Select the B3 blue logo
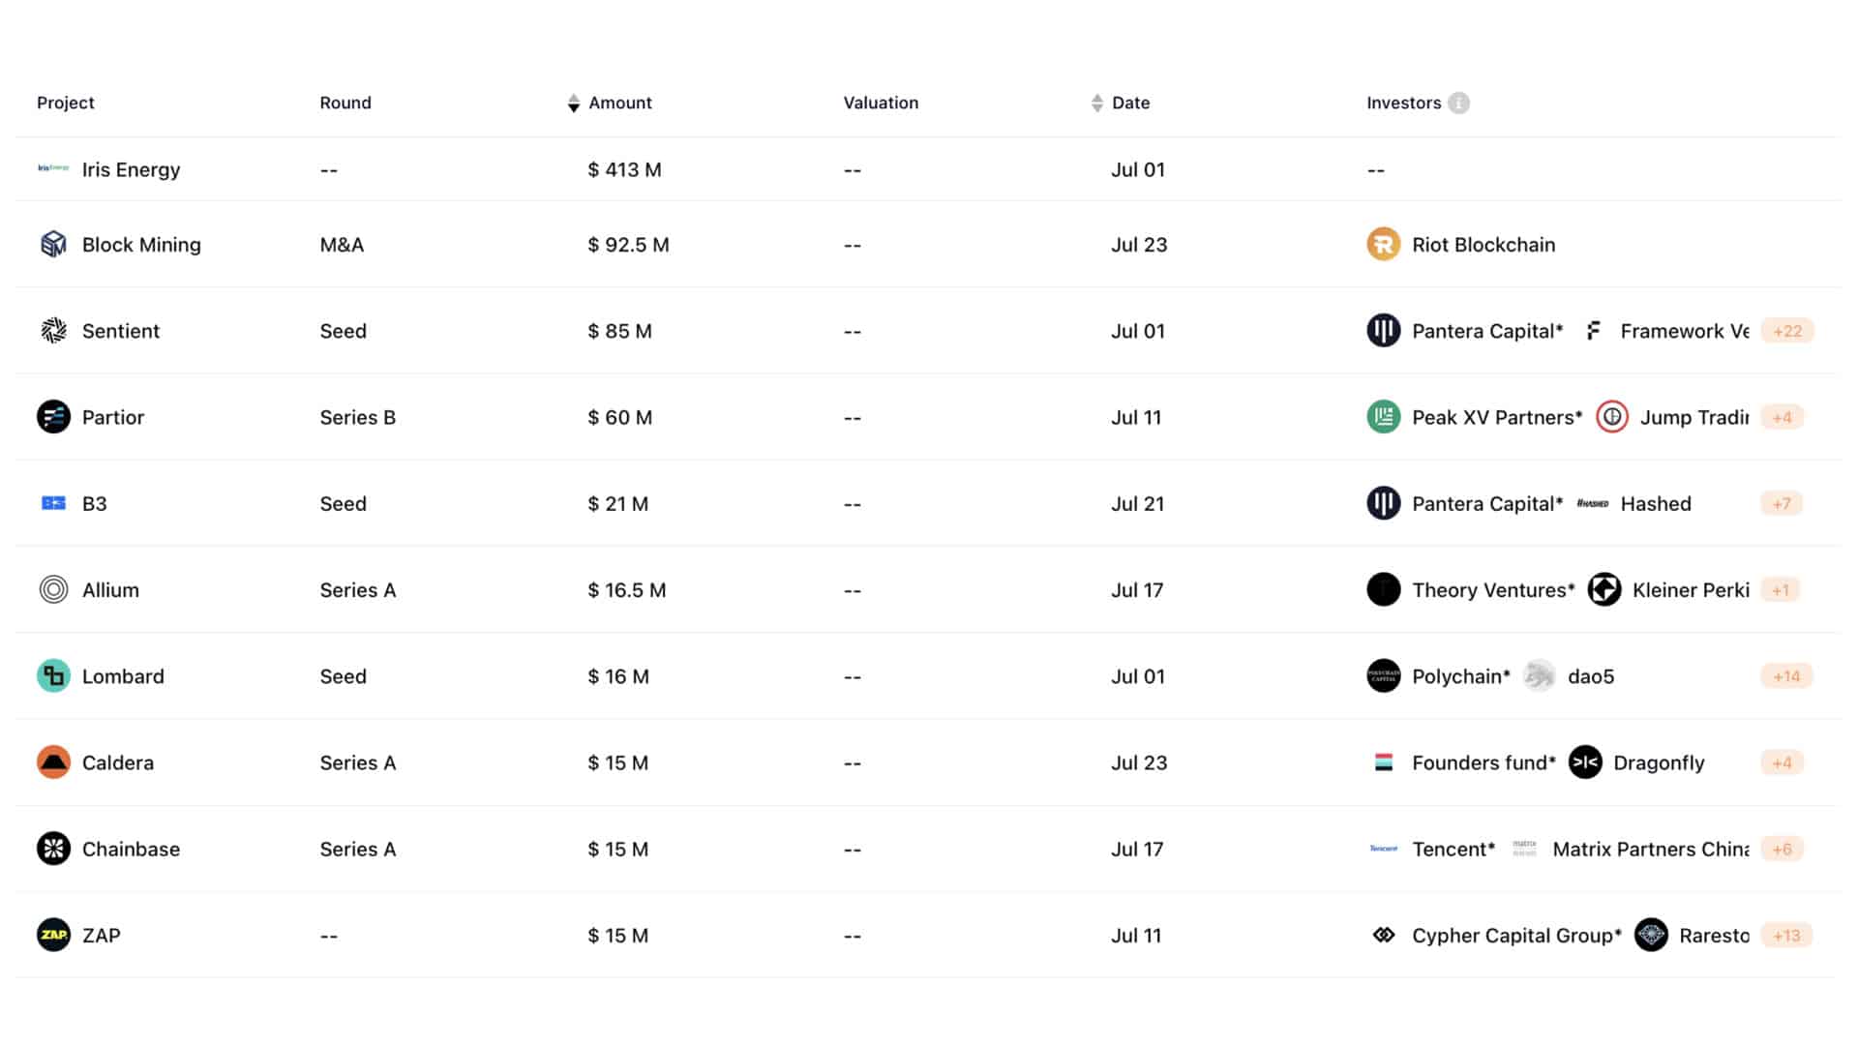1858x1045 pixels. pyautogui.click(x=53, y=503)
